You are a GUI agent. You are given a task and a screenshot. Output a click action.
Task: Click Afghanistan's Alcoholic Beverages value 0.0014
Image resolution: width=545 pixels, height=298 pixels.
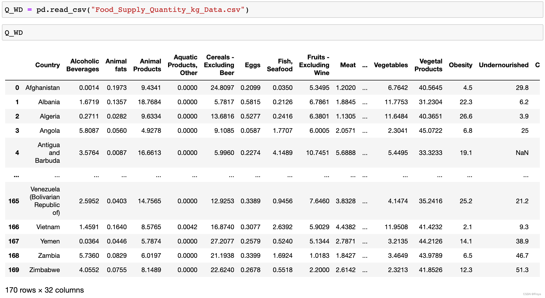[x=89, y=88]
